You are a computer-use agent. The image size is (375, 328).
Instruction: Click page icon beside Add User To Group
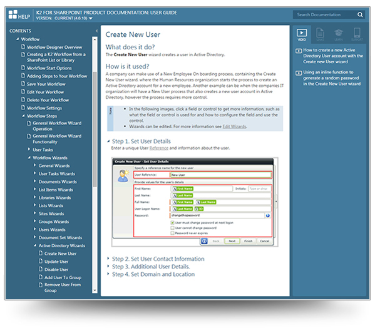tap(41, 277)
